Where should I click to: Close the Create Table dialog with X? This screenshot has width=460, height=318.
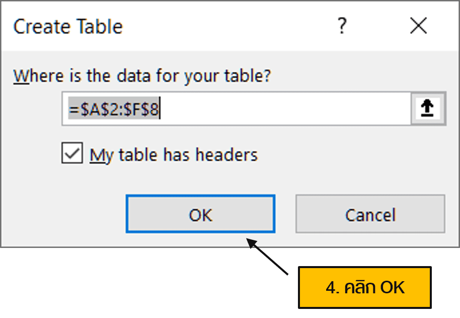coord(418,26)
